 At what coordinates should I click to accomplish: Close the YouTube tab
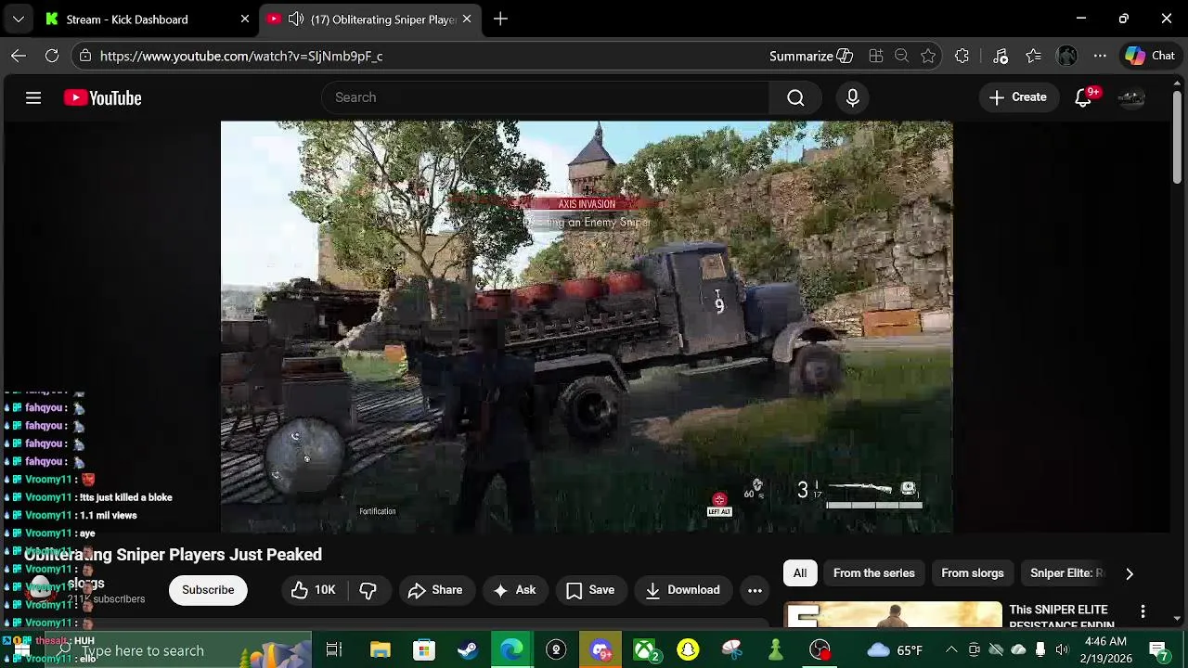467,19
